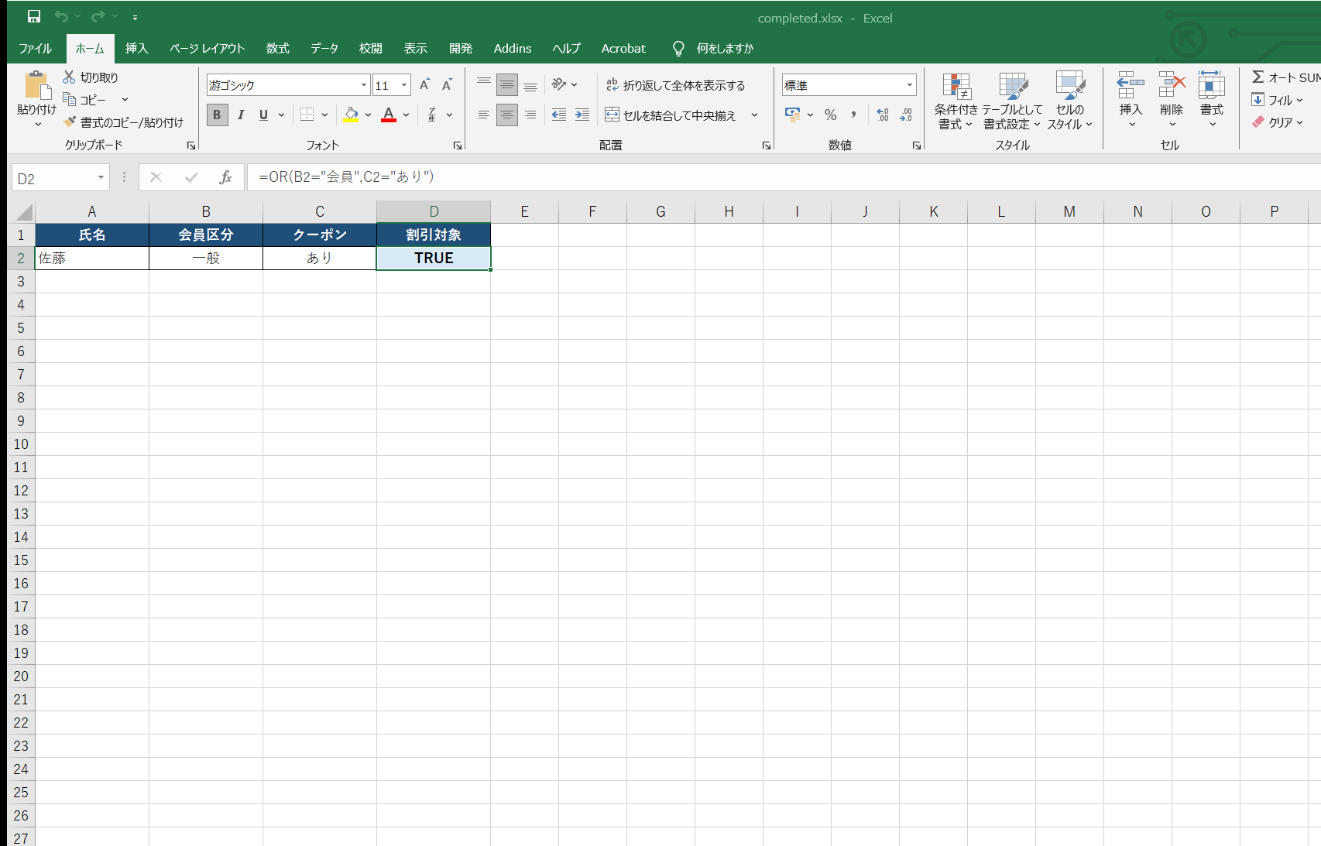Viewport: 1321px width, 846px height.
Task: Click the Clear button
Action: pyautogui.click(x=1278, y=122)
